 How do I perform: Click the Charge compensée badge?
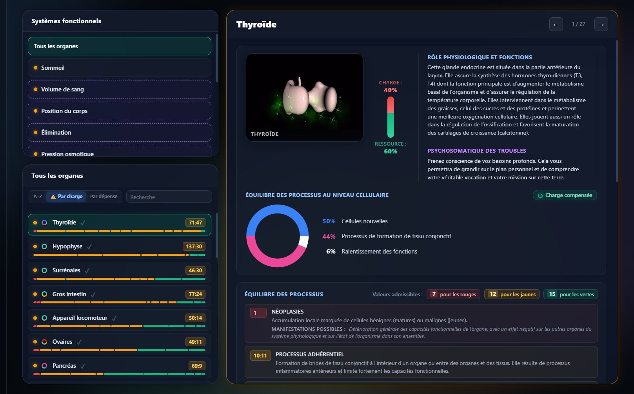pos(565,195)
